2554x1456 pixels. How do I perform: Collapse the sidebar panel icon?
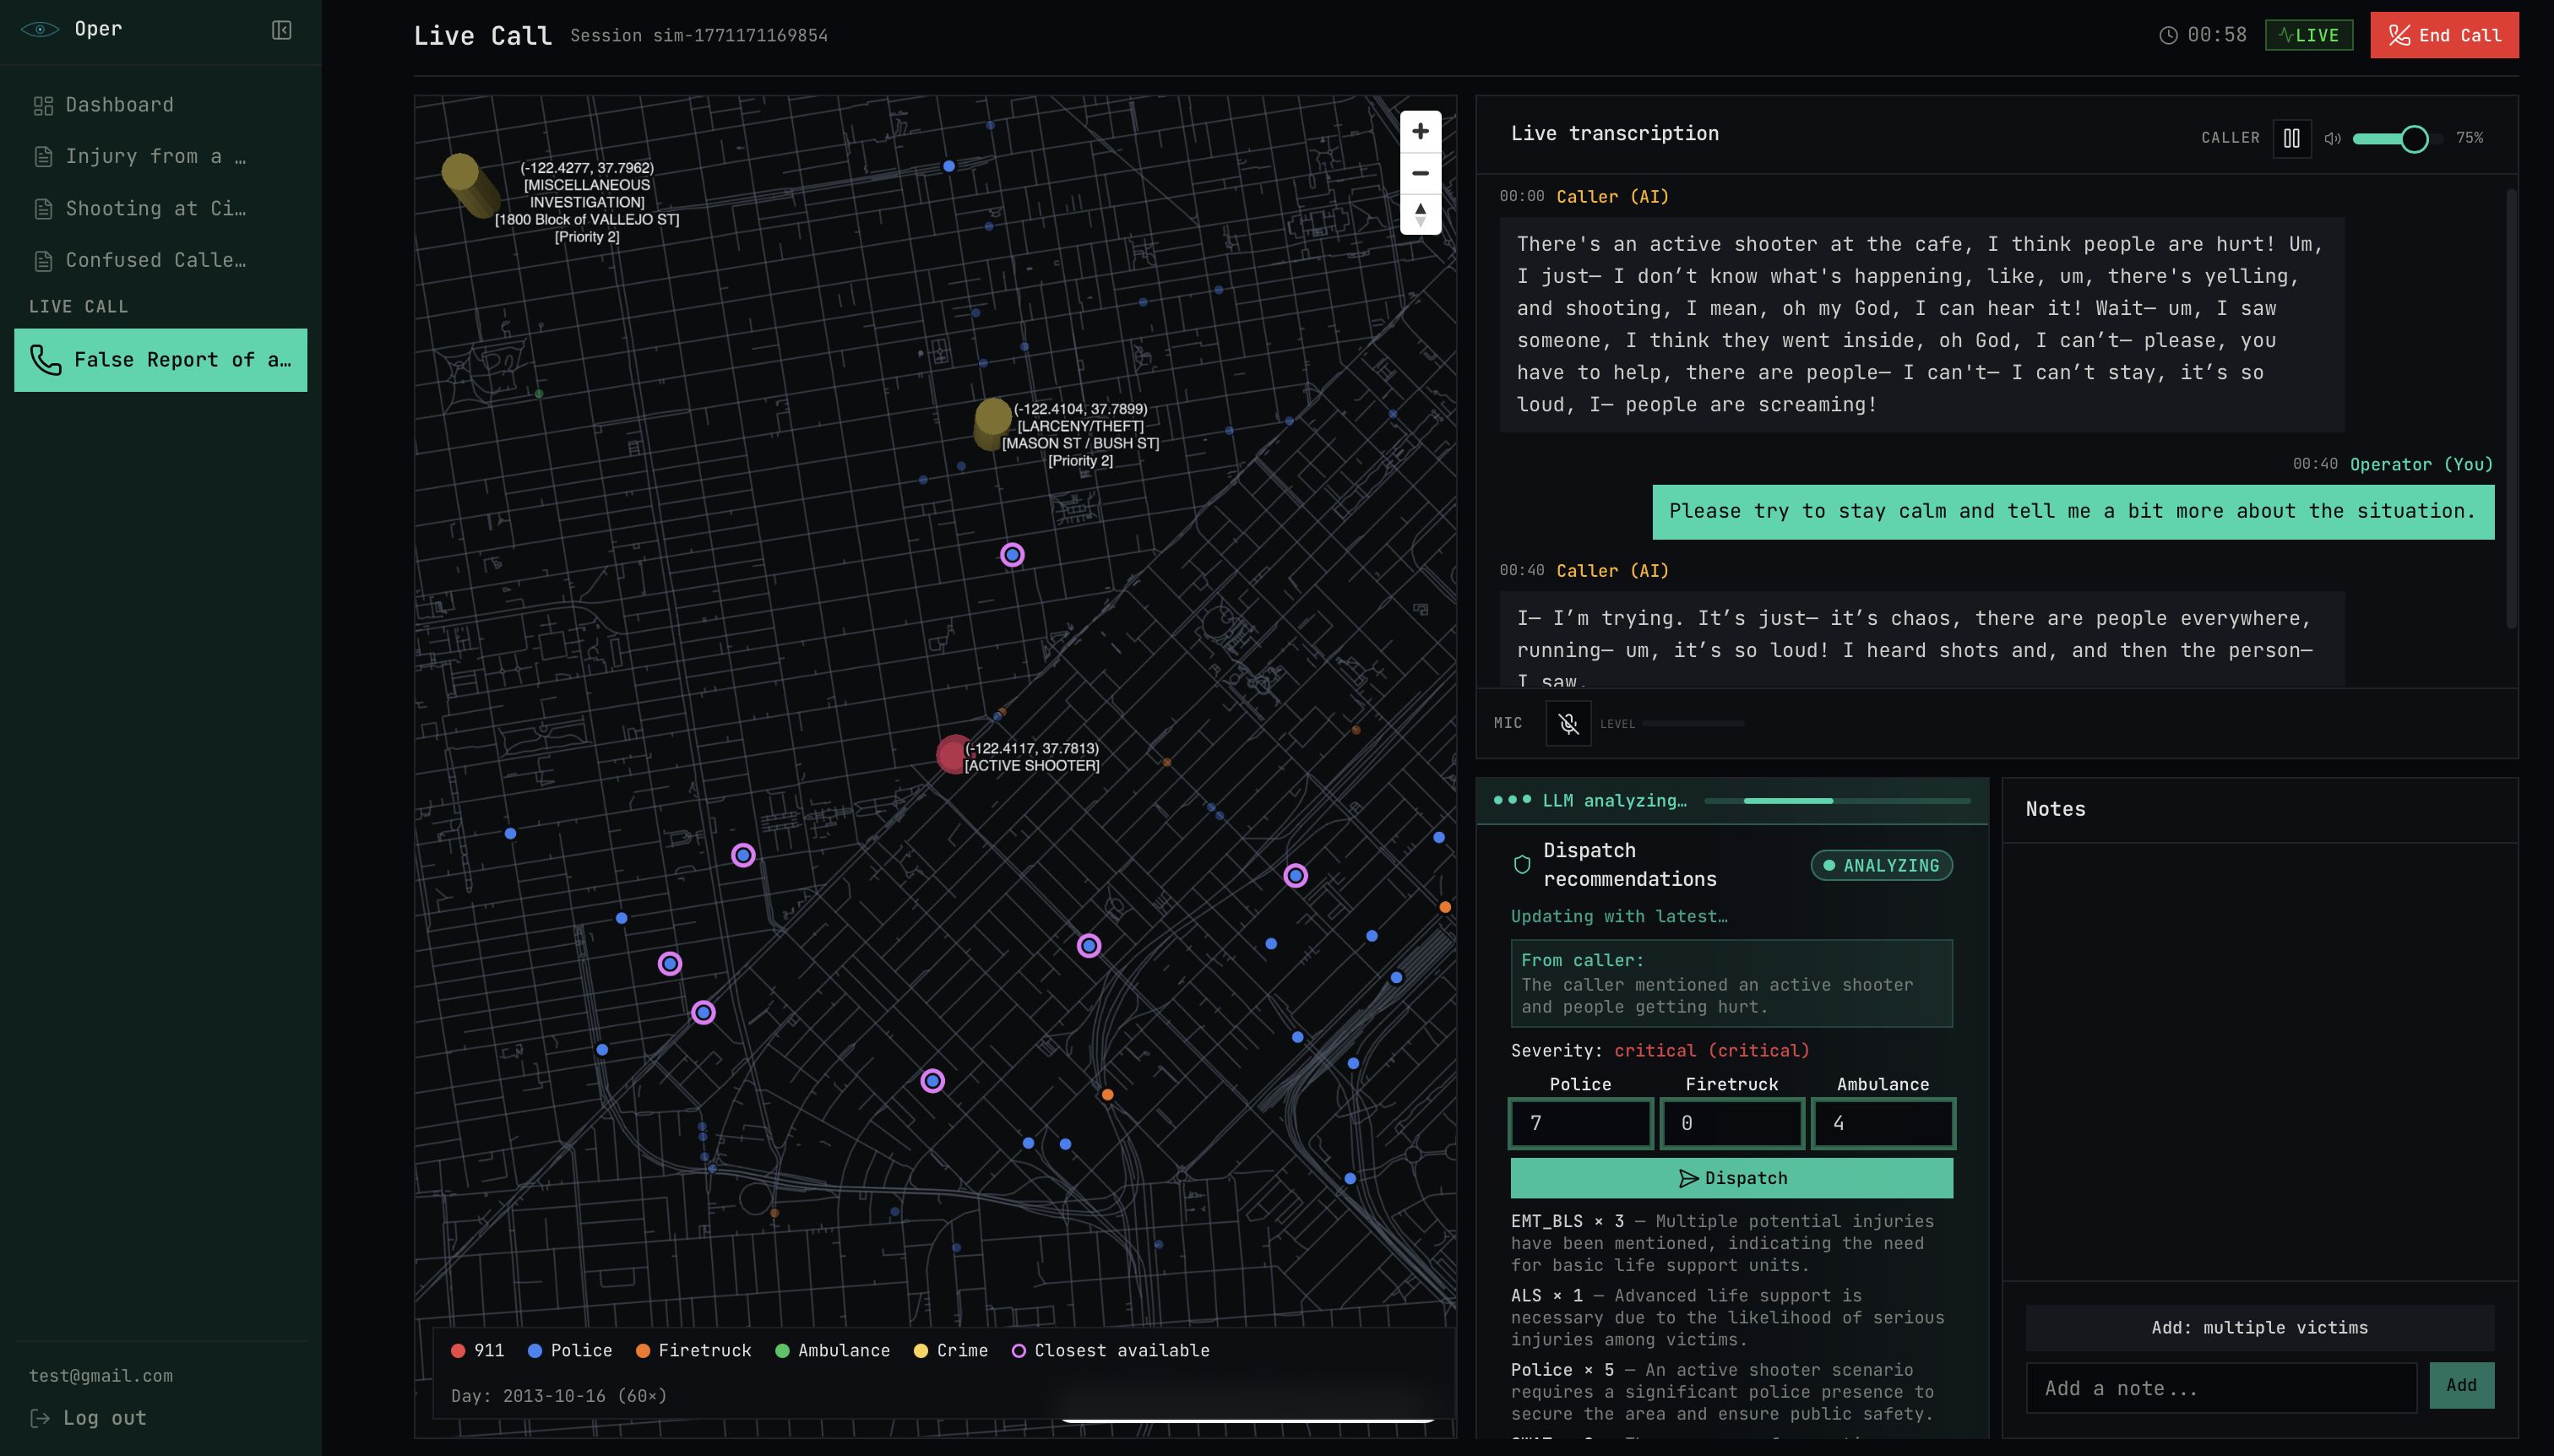click(x=281, y=30)
